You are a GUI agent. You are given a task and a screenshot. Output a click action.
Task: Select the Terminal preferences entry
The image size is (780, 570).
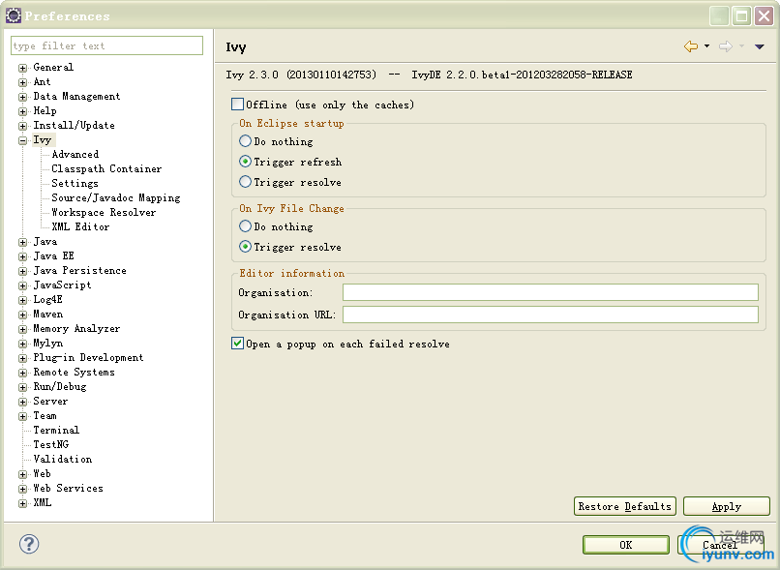[x=56, y=430]
